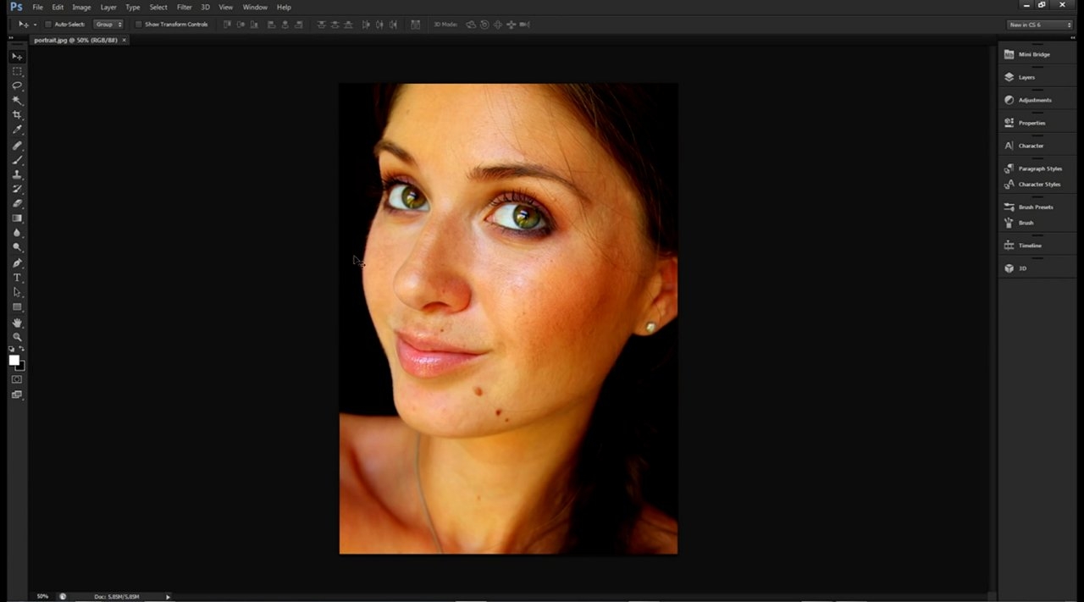Open the Type menu

coord(133,7)
